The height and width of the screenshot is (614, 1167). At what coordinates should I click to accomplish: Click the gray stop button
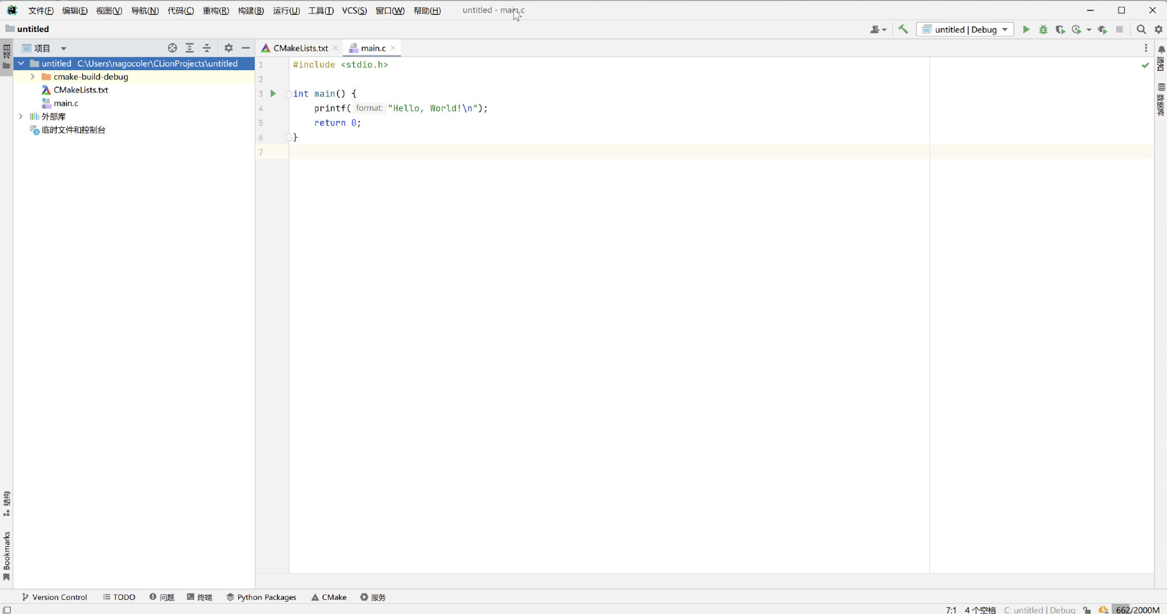click(1119, 29)
